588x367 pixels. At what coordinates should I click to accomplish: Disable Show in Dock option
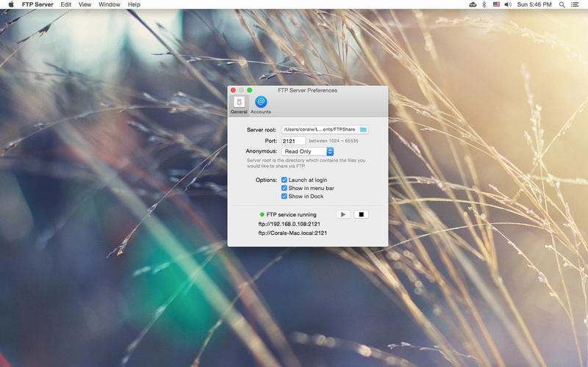[x=284, y=196]
